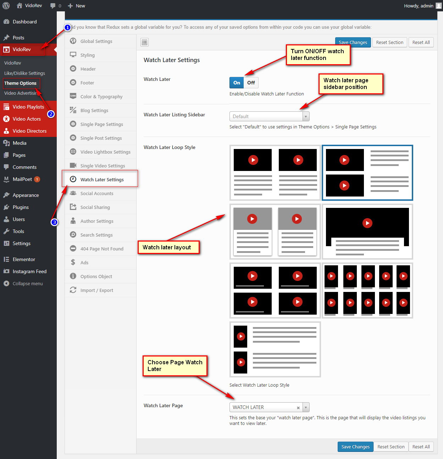Click the Import / Export refresh icon
The image size is (443, 459).
(73, 290)
